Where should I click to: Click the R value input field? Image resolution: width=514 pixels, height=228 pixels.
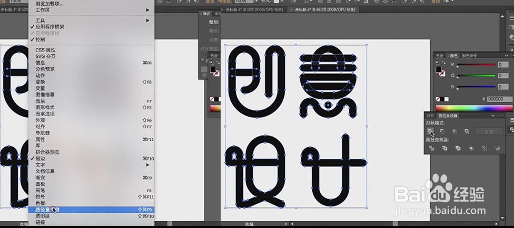[503, 65]
